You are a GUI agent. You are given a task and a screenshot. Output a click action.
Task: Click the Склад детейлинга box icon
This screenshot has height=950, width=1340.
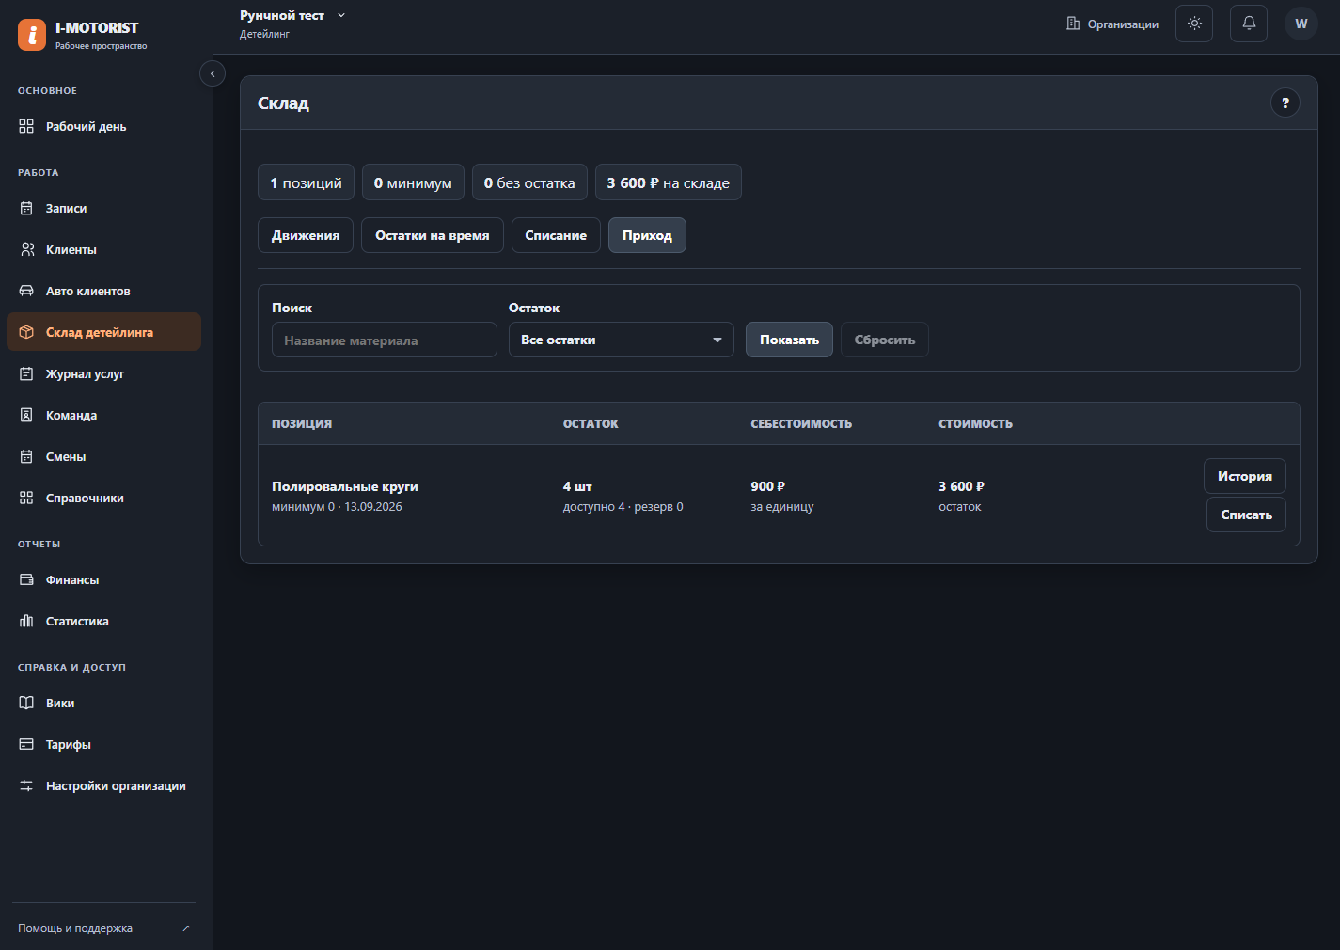point(26,332)
